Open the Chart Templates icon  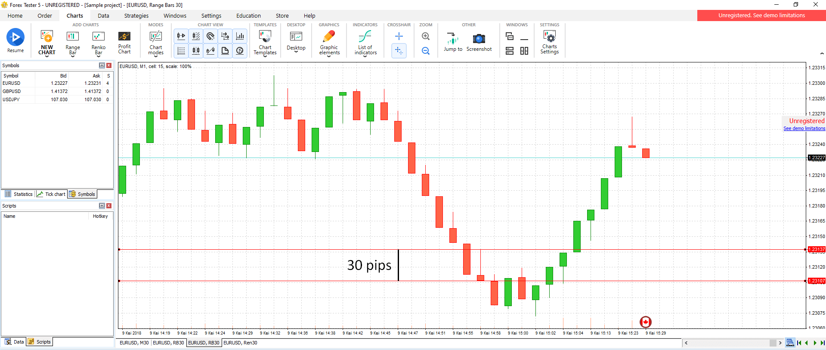click(265, 42)
